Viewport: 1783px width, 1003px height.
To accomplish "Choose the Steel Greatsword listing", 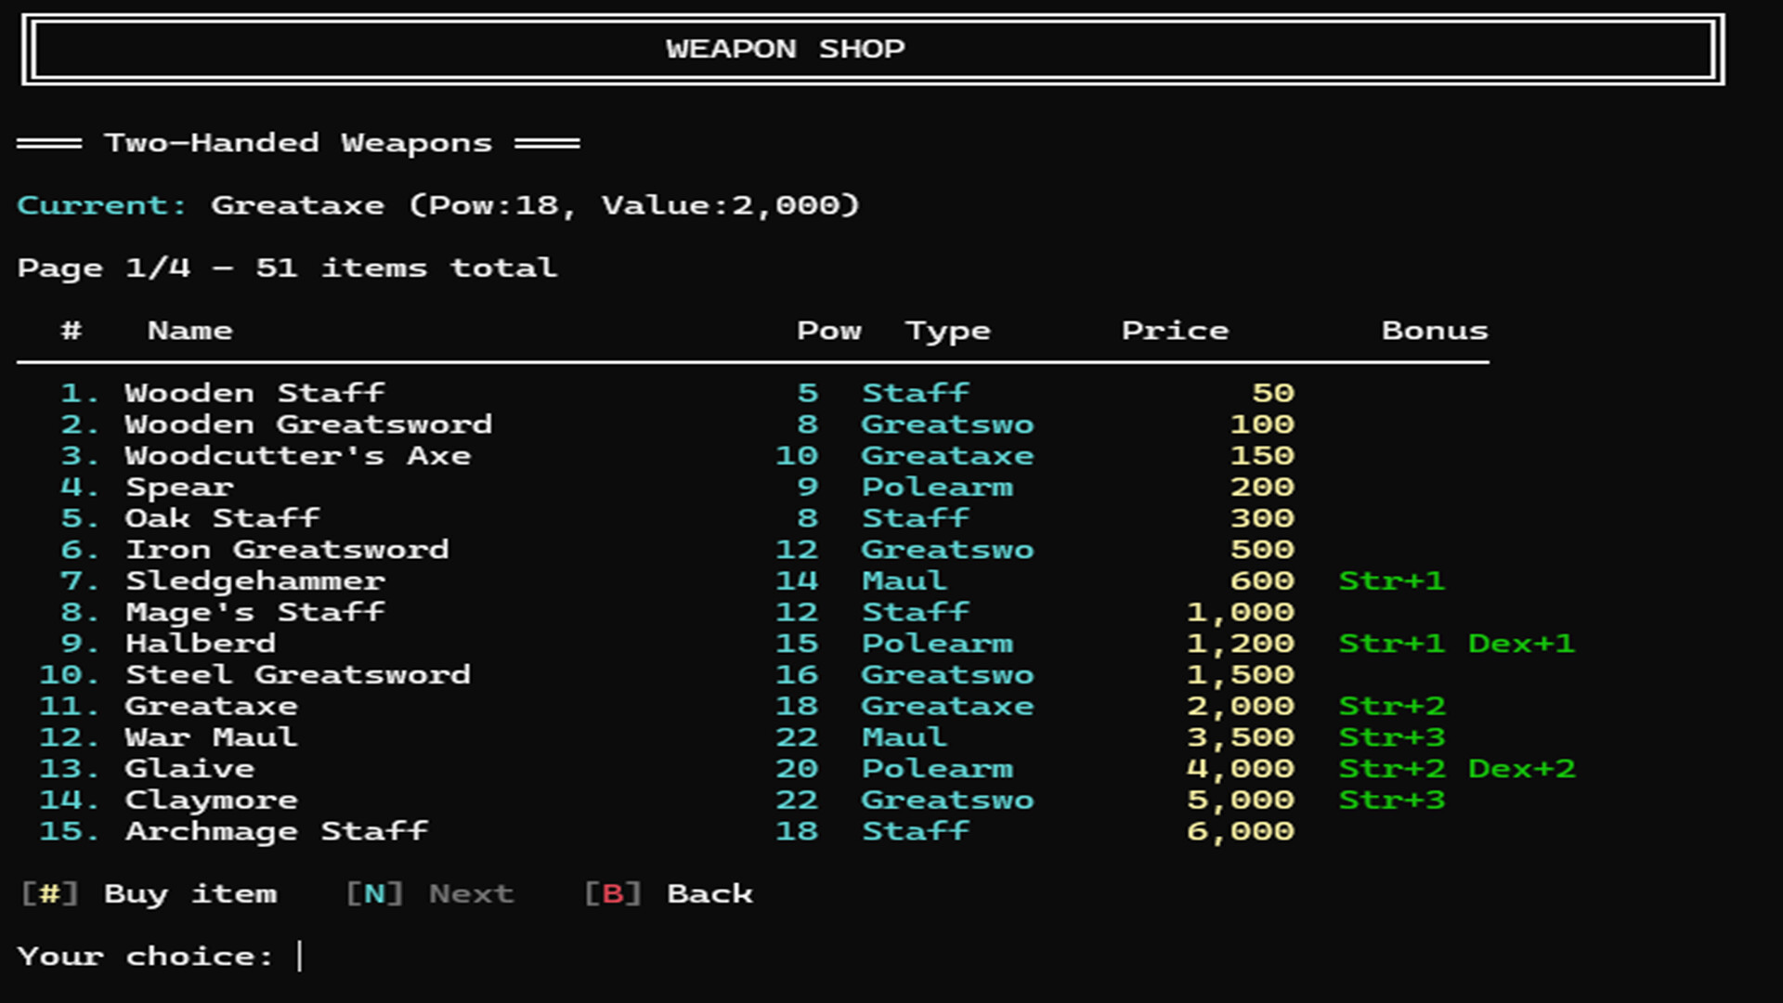I will pos(299,675).
